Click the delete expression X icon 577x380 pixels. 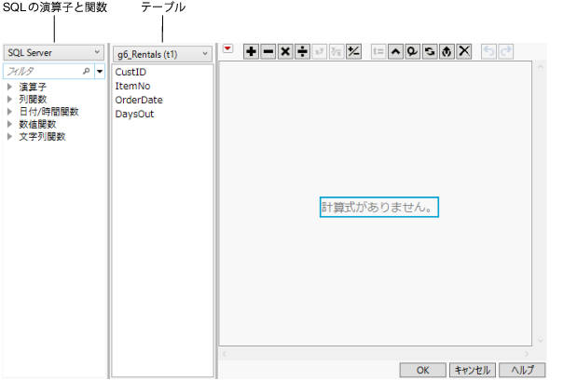pos(464,51)
